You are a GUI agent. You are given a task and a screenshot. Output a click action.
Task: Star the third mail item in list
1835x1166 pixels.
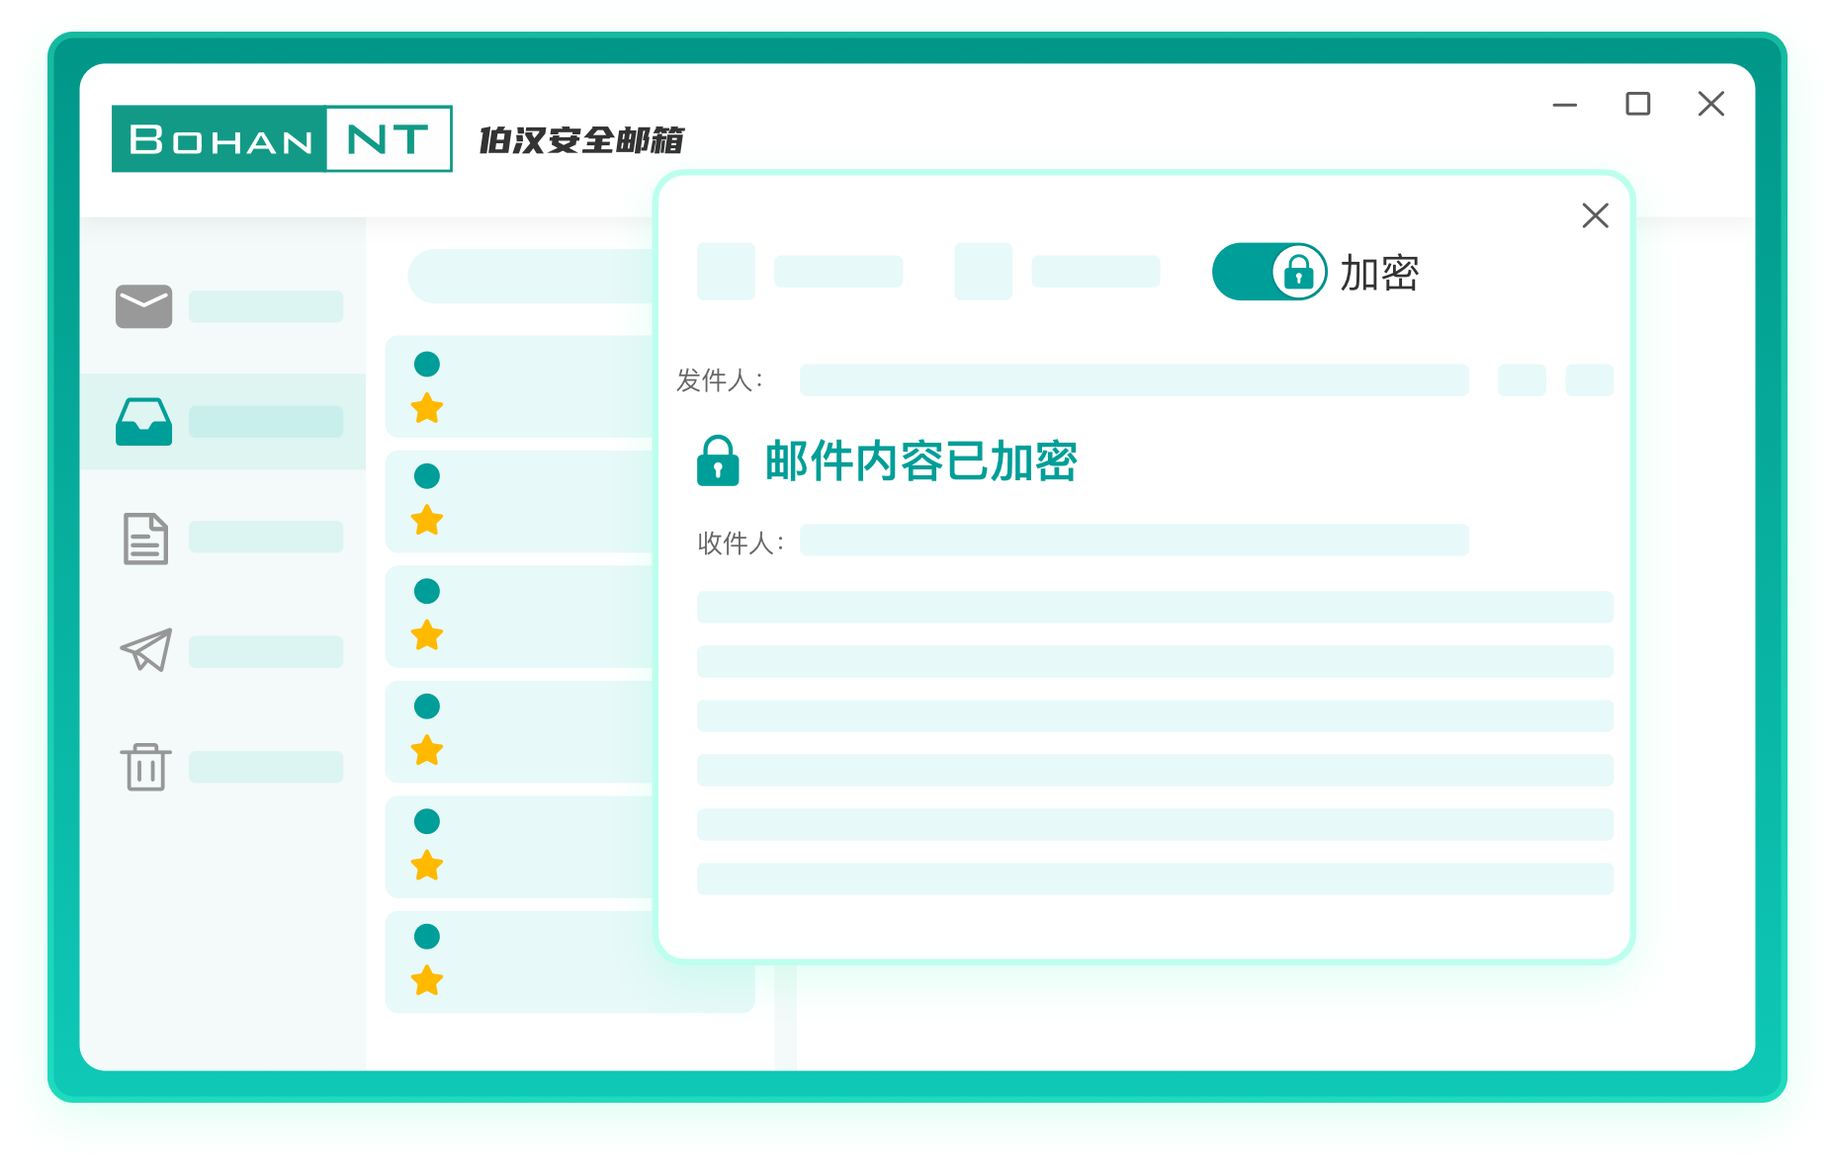pos(427,635)
